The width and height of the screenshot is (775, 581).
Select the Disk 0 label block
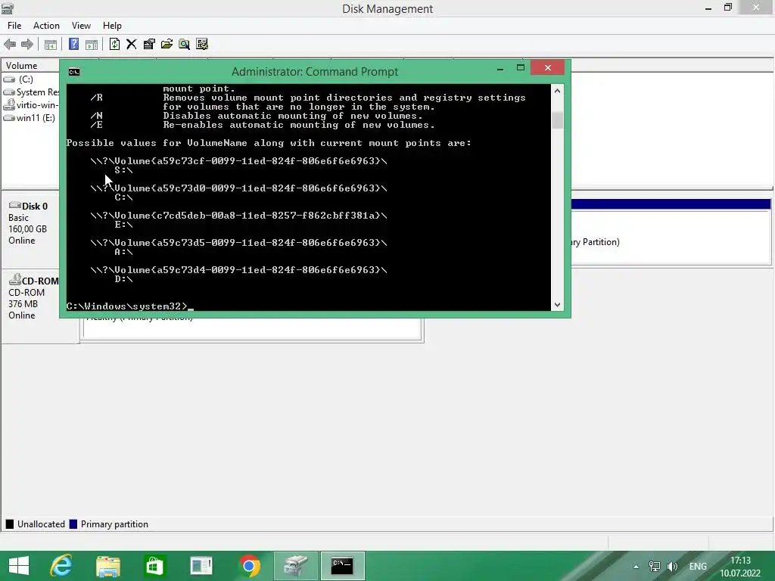pos(32,228)
